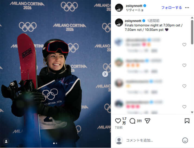
Task: Like the first blurred comment
Action: [184, 44]
